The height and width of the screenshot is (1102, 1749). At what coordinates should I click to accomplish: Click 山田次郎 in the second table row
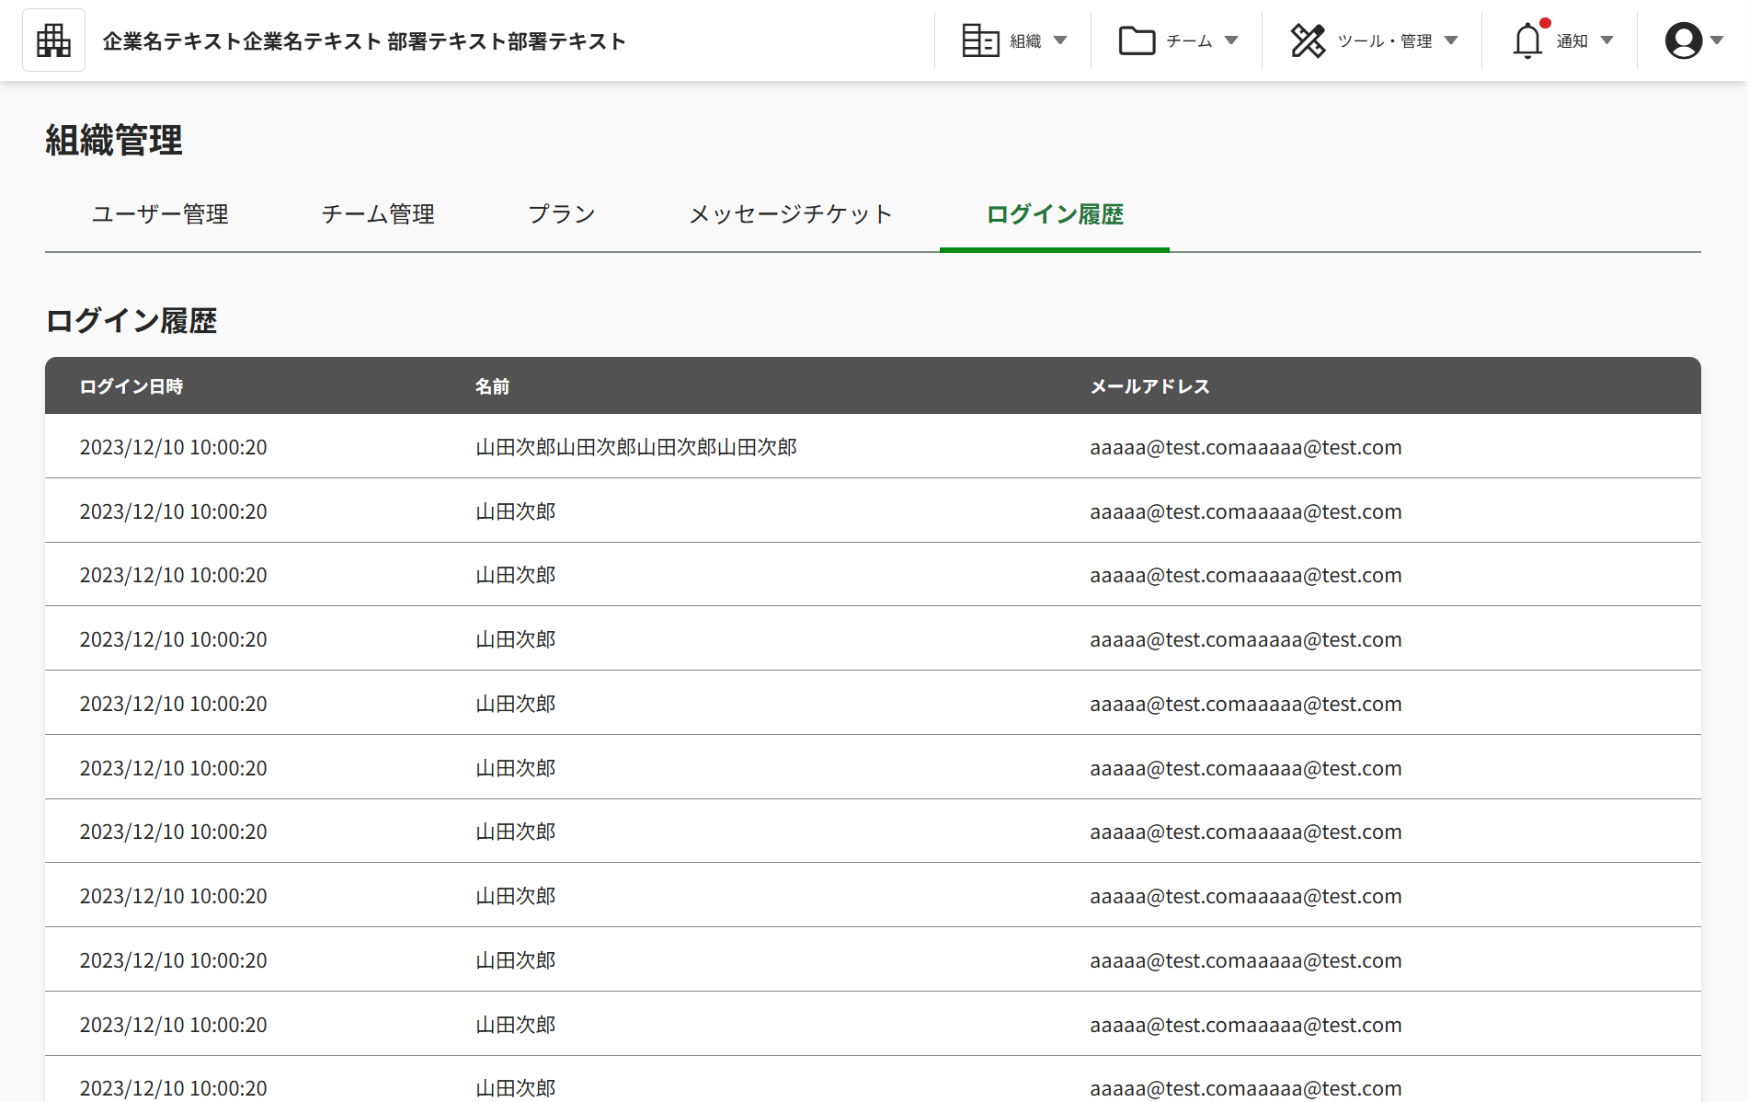[515, 511]
